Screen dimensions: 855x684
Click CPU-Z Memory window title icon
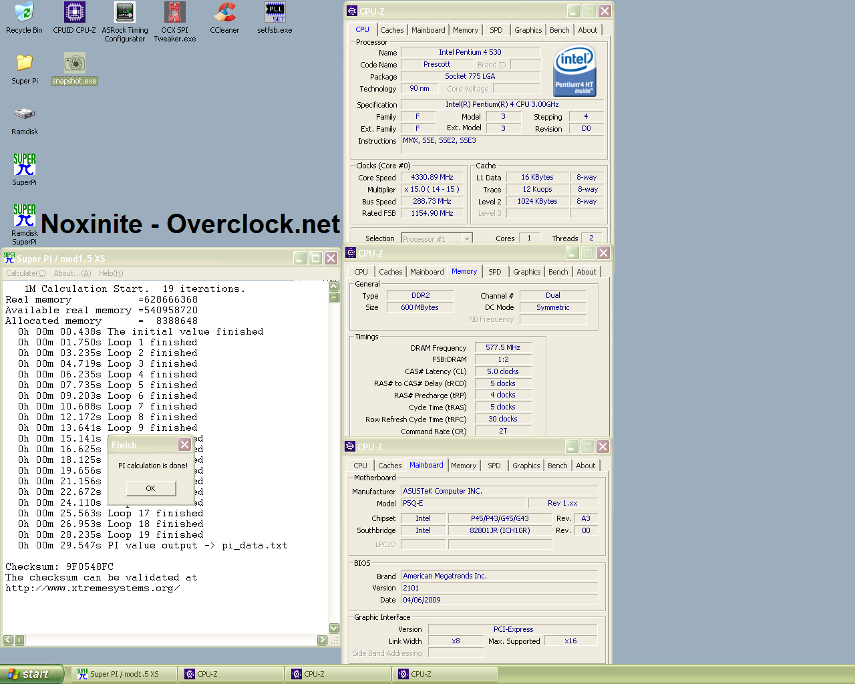tap(351, 252)
